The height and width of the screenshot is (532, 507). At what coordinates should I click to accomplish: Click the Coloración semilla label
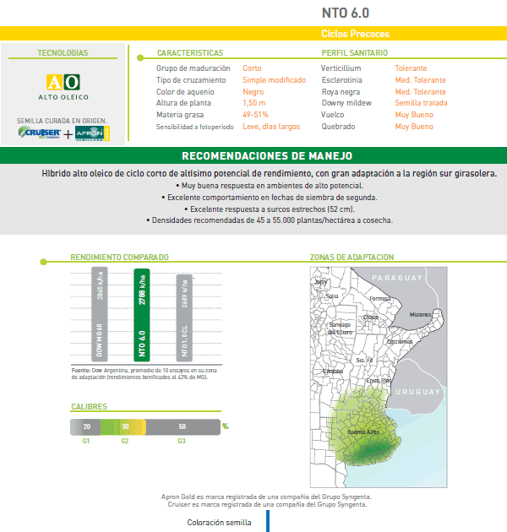pos(219,522)
